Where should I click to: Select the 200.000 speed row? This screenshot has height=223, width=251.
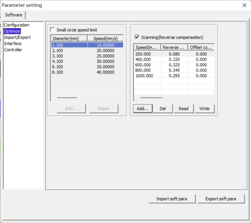(x=143, y=54)
